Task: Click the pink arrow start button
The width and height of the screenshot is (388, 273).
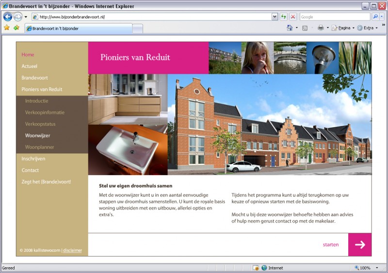Action: 360,244
